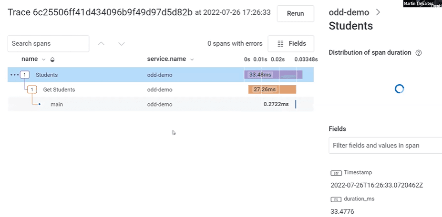Click the chevron arrow next to odd-demo
Viewport: 442px width, 217px height.
tap(378, 12)
